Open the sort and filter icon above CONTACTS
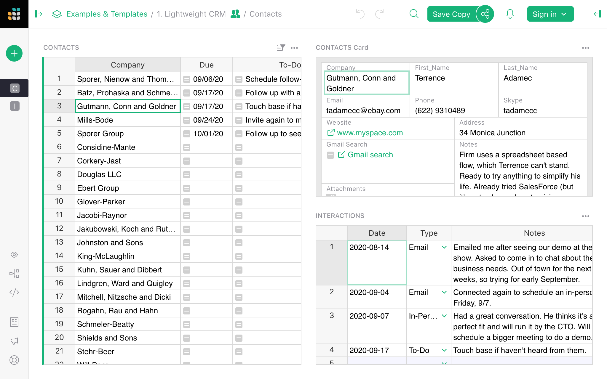Screen dimensions: 607x379 (x=281, y=48)
